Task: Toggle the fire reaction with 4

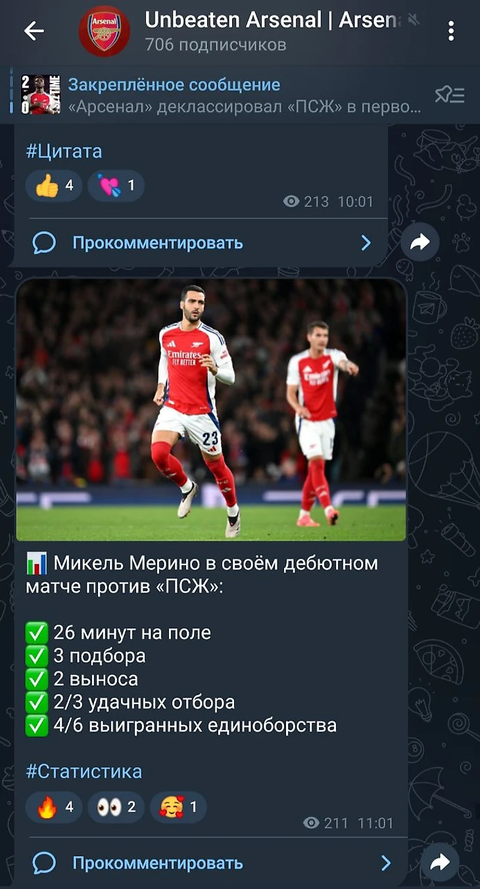Action: [x=54, y=807]
